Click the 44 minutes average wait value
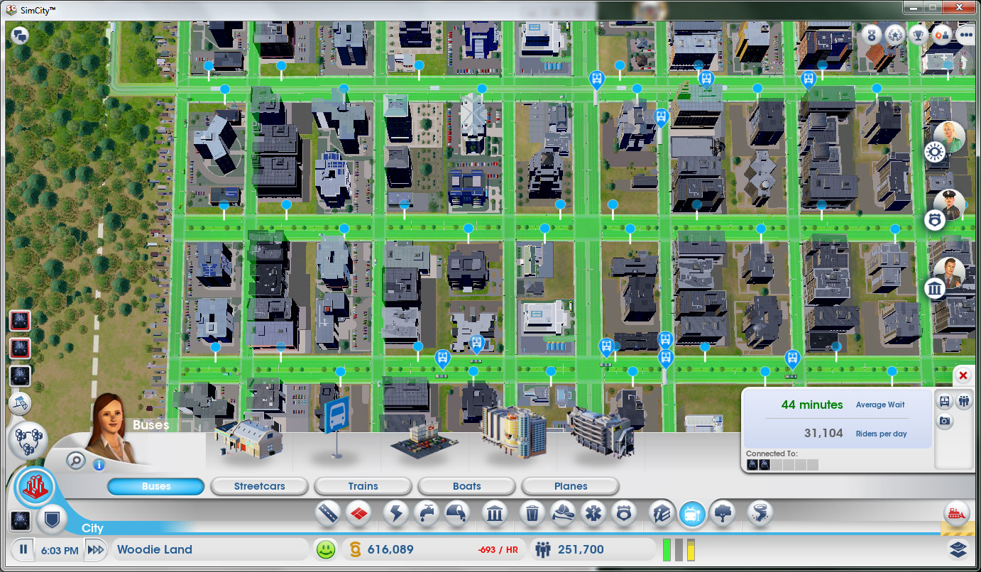 click(812, 405)
